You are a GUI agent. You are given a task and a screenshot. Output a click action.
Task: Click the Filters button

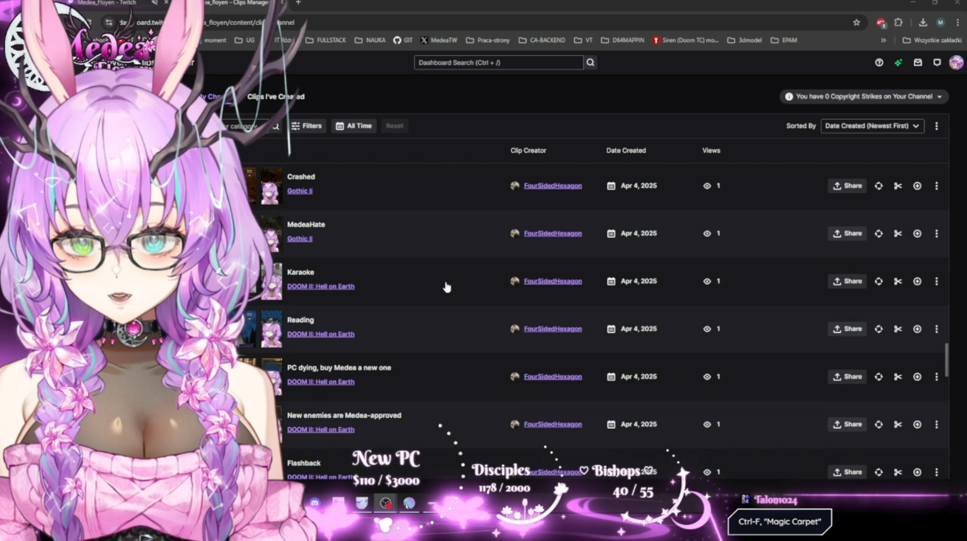pos(307,126)
